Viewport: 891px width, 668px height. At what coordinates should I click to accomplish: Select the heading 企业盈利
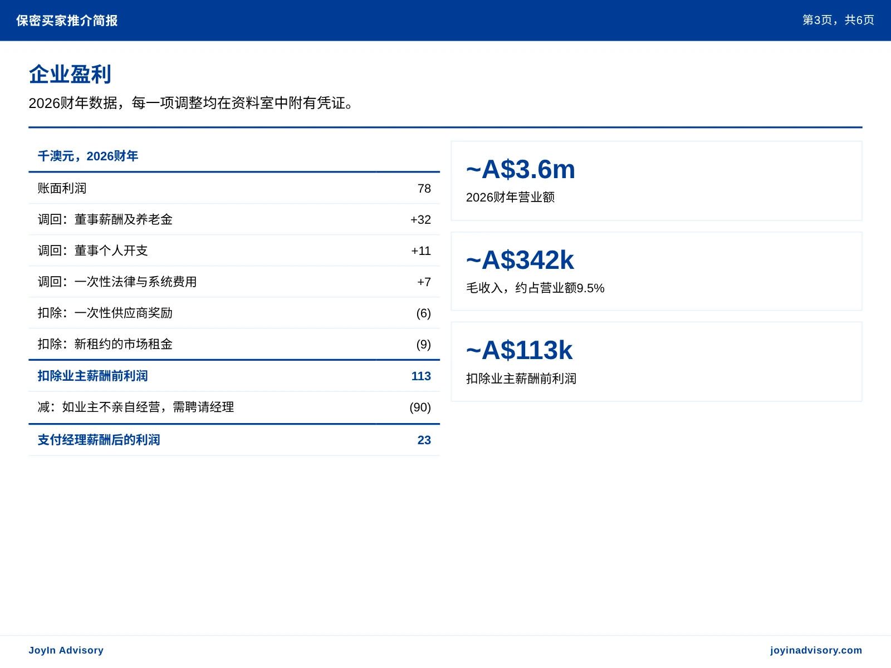coord(70,74)
